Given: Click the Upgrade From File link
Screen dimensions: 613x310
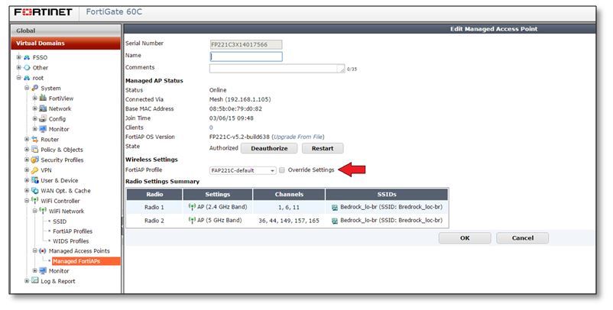Looking at the screenshot, I should (298, 137).
